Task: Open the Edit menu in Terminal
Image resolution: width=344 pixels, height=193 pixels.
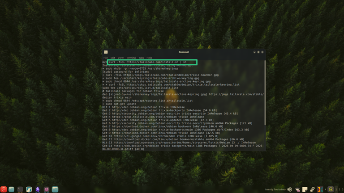Action: (x=113, y=58)
